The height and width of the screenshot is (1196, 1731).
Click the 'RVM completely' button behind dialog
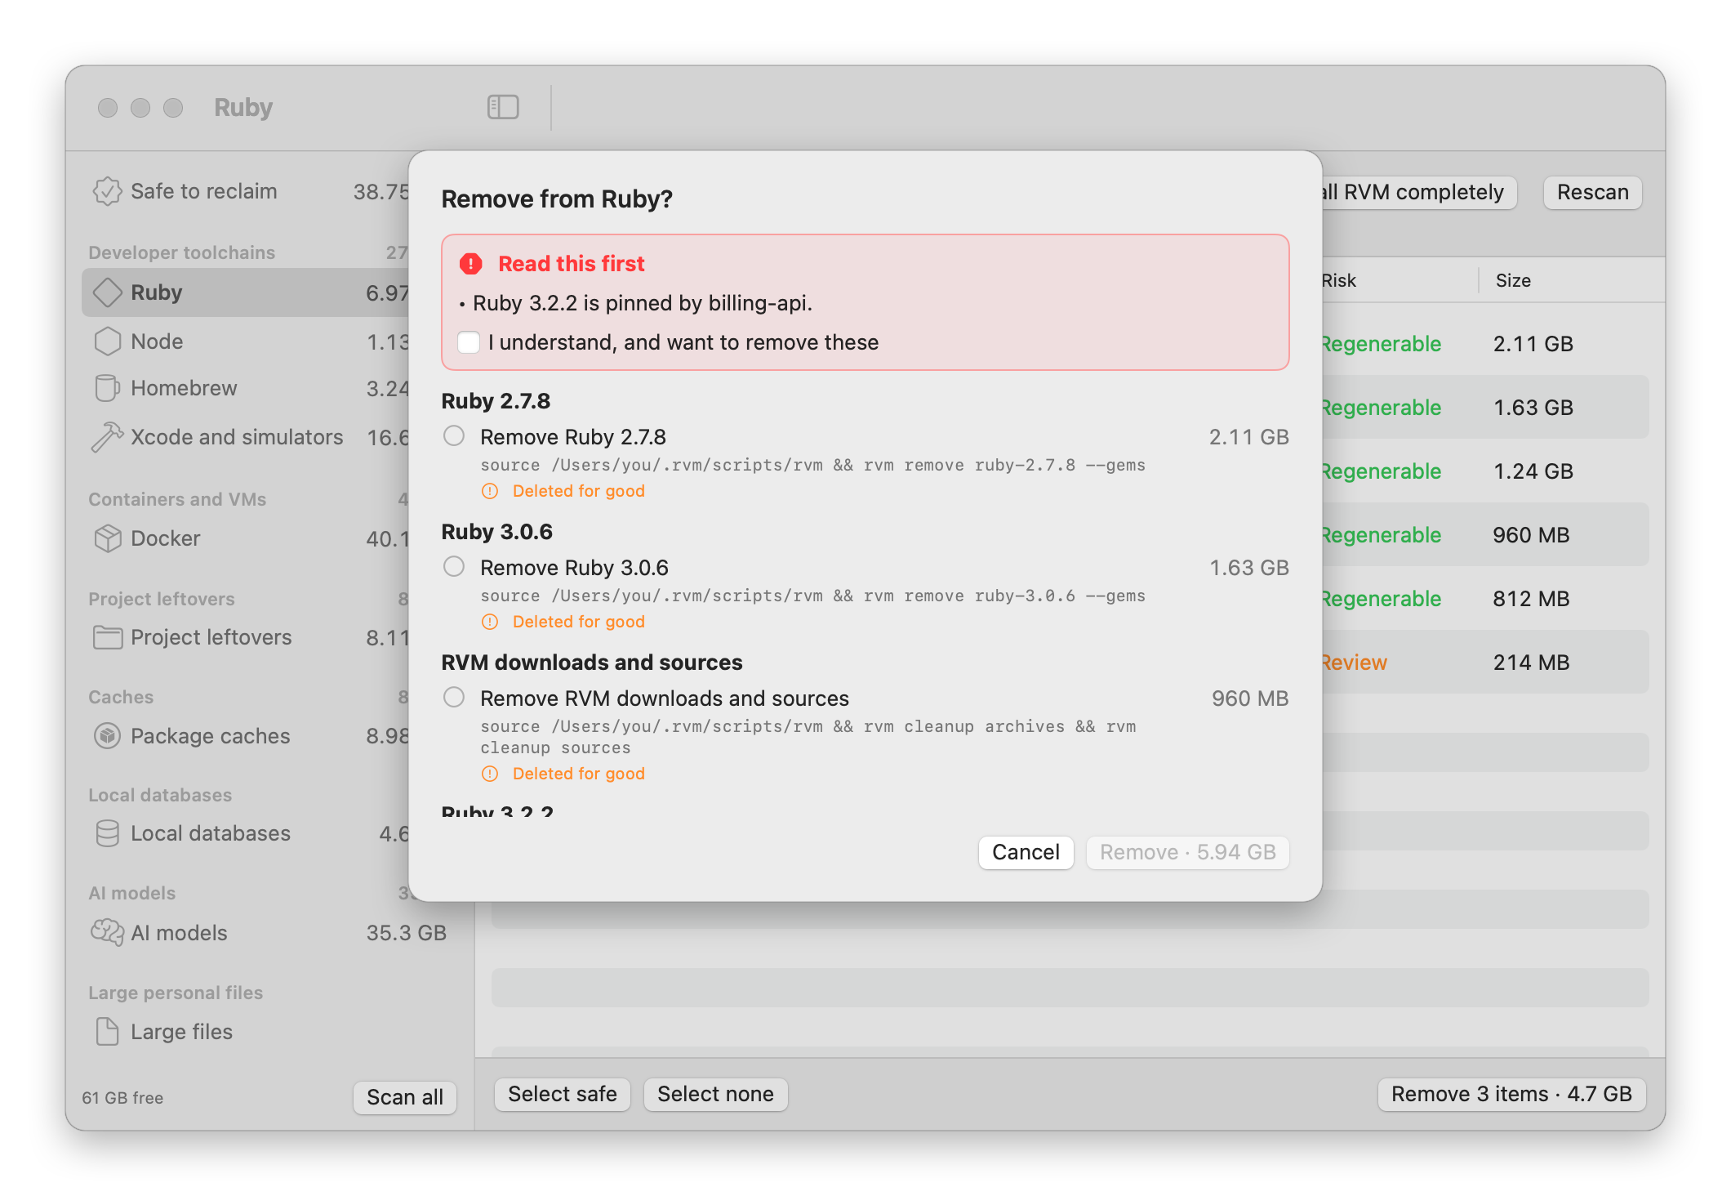click(1419, 192)
